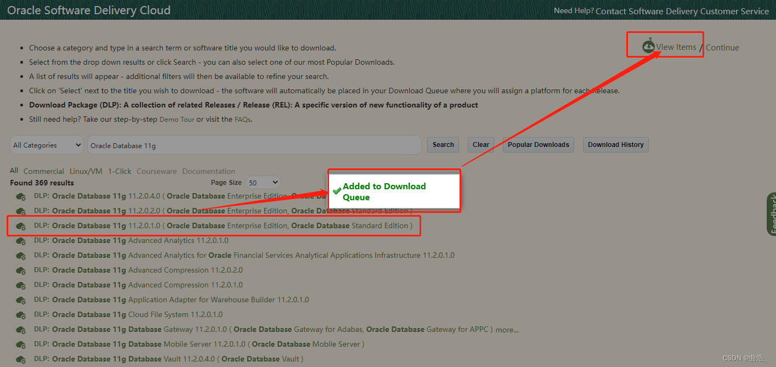The image size is (776, 367).
Task: Click download icon beside Advanced Compression 11.2.0.1.0
Action: [x=21, y=285]
